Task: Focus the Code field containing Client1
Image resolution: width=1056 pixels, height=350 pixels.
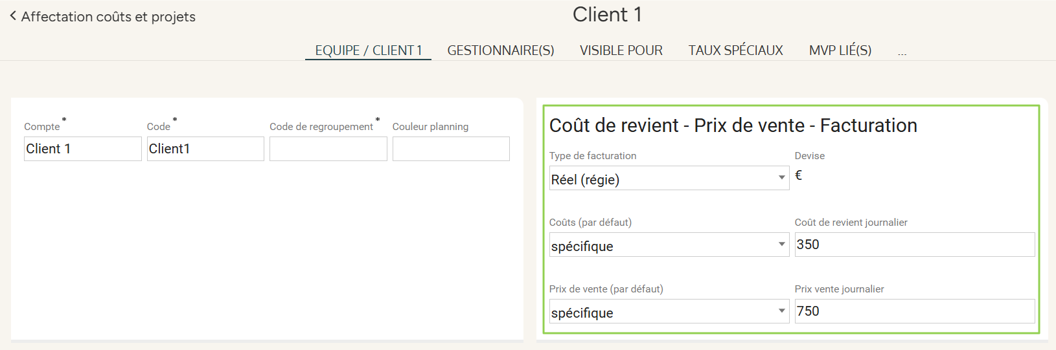Action: pyautogui.click(x=205, y=149)
